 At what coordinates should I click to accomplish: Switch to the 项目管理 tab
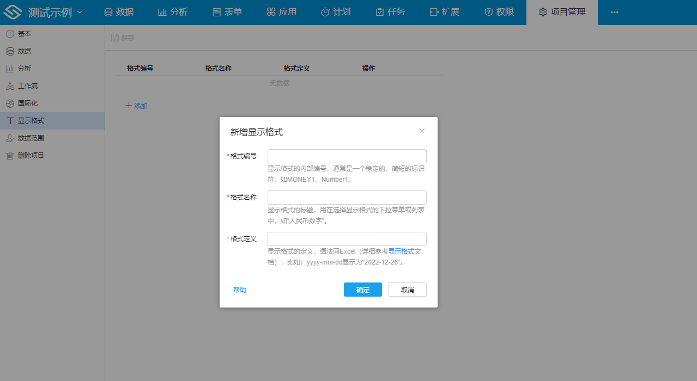pyautogui.click(x=561, y=11)
